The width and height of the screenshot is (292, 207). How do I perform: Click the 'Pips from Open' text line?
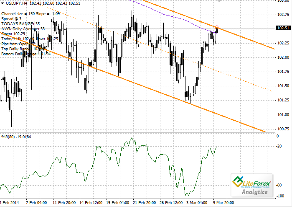coord(18,44)
